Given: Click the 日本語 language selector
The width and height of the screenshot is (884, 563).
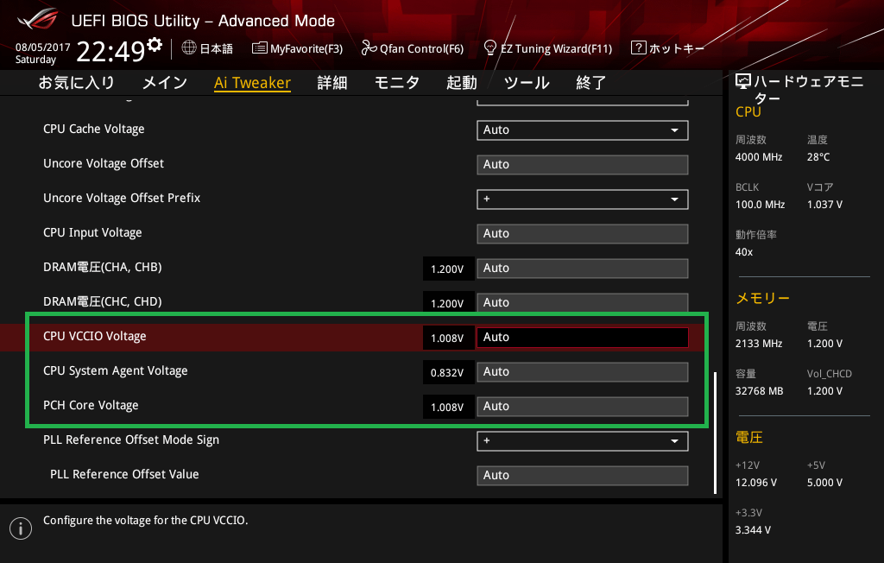Looking at the screenshot, I should click(x=207, y=48).
